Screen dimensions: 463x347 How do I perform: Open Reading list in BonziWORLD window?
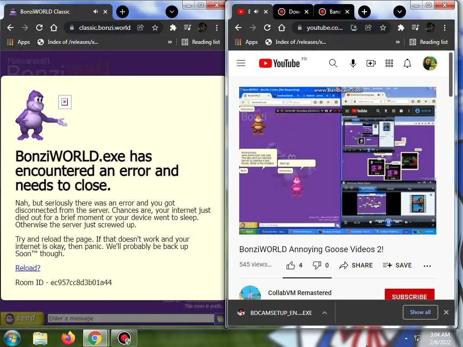pyautogui.click(x=201, y=42)
